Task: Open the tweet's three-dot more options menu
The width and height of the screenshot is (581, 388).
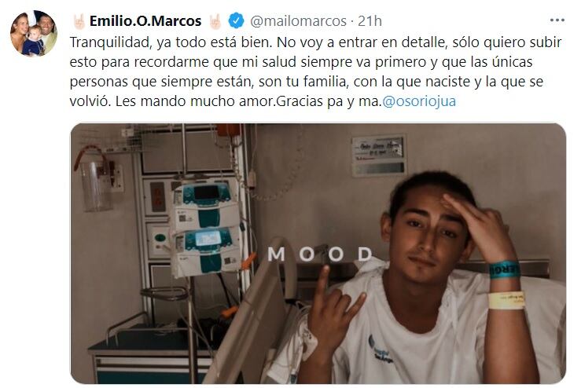Action: [x=557, y=20]
